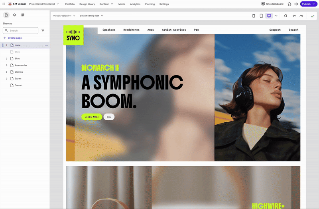This screenshot has width=319, height=209.
Task: Expand the Content menu dropdown
Action: (106, 4)
